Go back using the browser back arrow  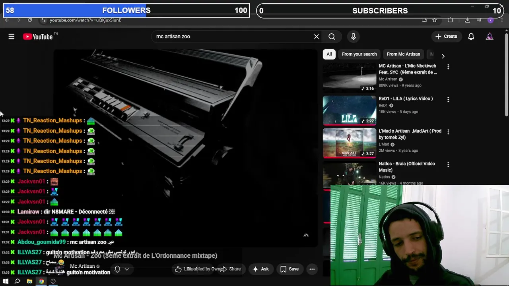click(x=7, y=20)
